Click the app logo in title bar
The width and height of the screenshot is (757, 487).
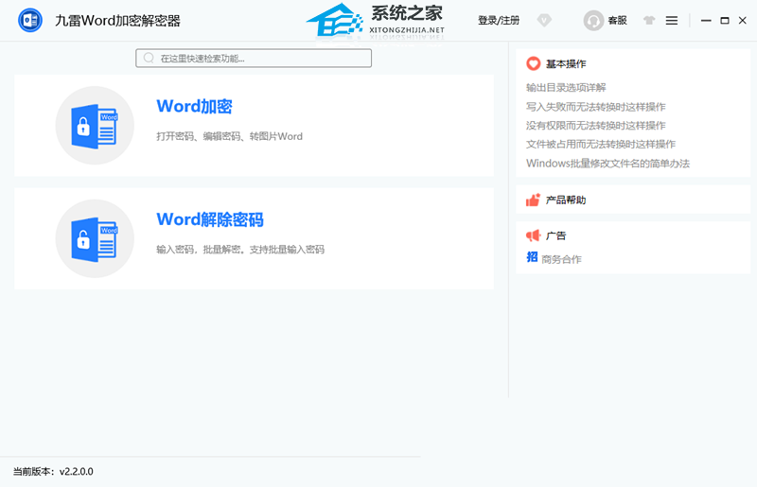[x=29, y=21]
